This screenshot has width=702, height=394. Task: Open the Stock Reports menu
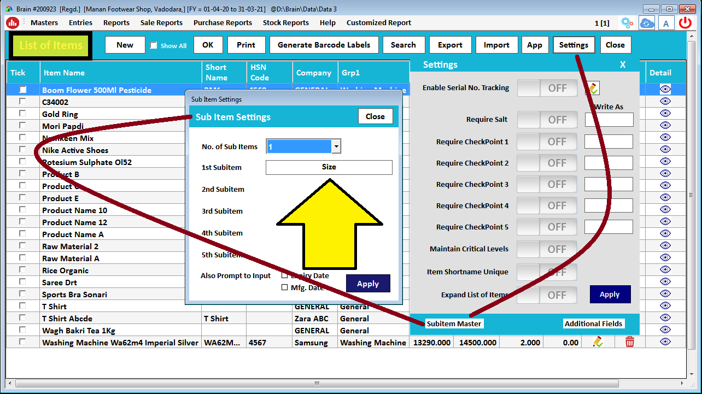(285, 22)
